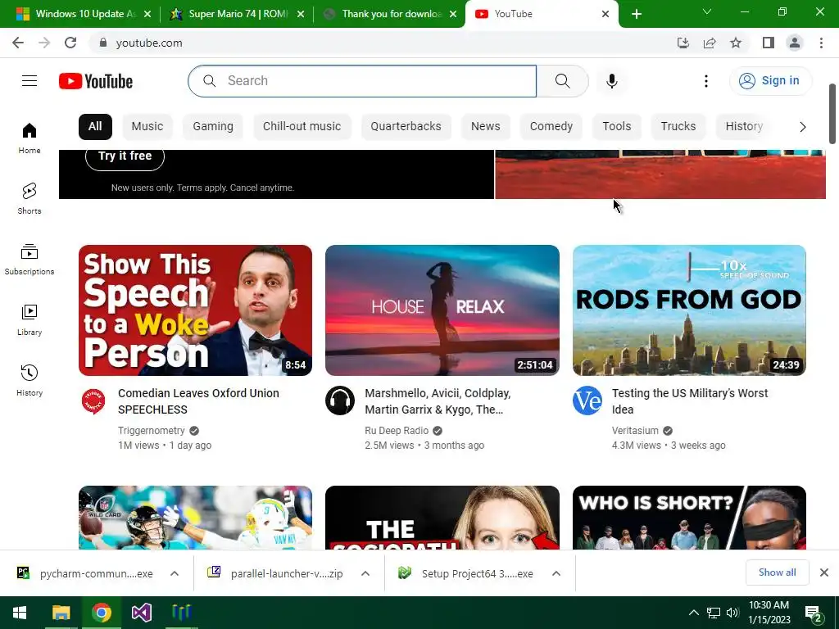Select the Quarterbacks chip

(x=406, y=127)
